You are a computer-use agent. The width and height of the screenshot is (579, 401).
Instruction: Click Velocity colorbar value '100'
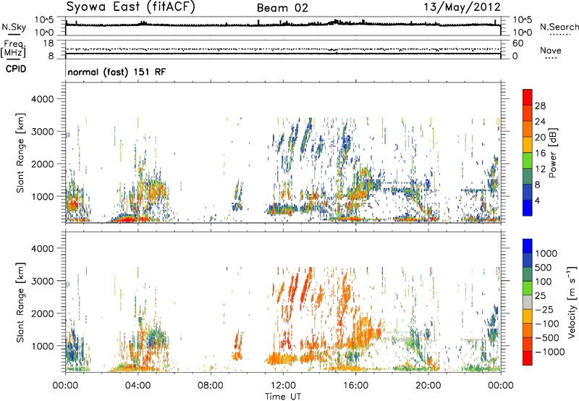544,282
